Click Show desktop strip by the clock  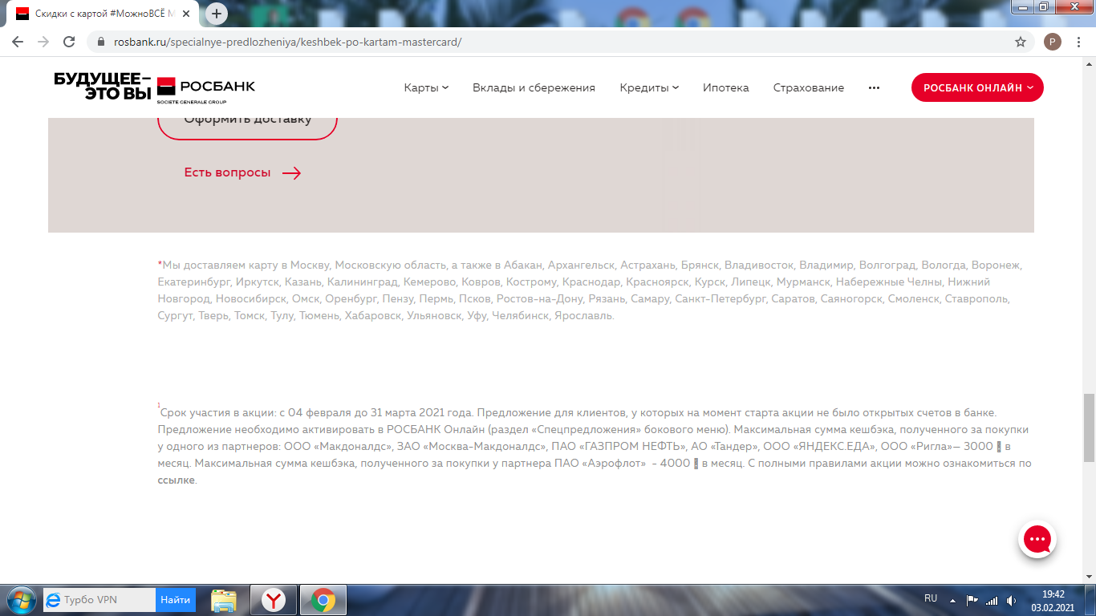(1090, 600)
